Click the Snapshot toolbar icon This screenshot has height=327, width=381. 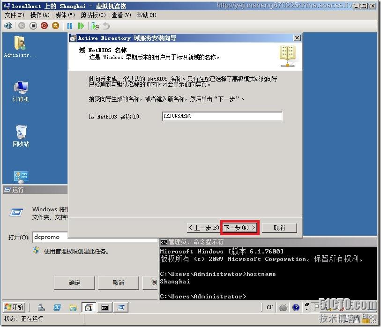(95, 26)
